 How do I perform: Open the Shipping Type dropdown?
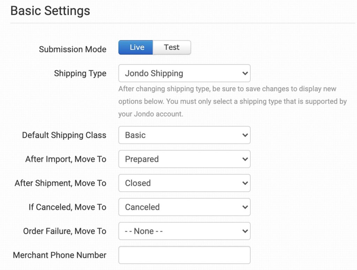184,73
